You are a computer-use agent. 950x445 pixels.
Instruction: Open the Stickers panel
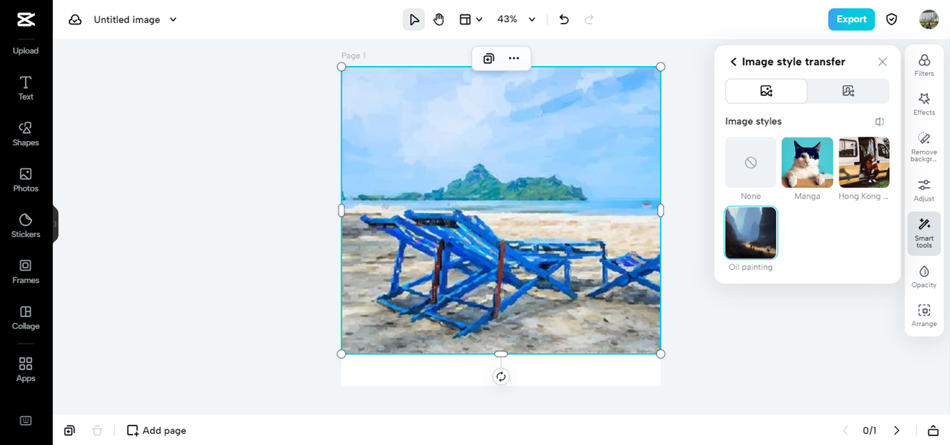coord(26,226)
